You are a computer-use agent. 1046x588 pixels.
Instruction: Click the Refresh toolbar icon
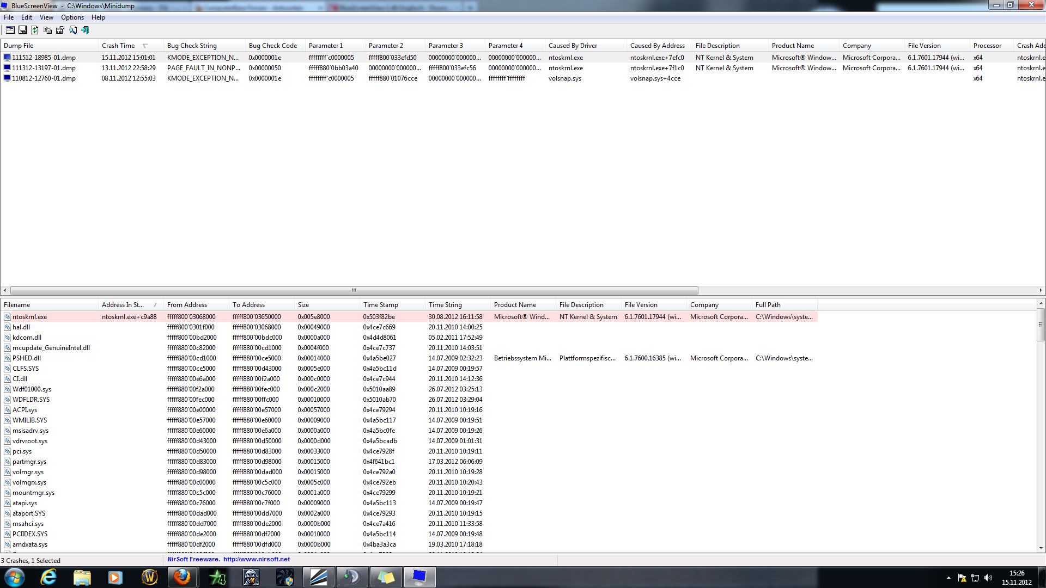coord(35,30)
